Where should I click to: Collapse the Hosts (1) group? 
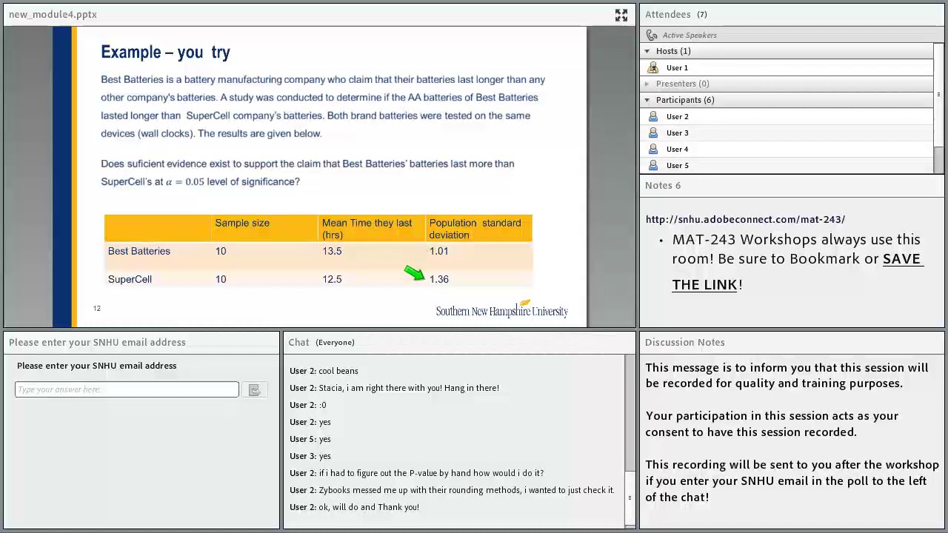647,51
